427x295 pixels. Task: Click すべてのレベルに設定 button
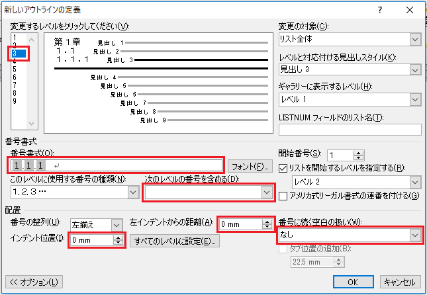click(175, 241)
